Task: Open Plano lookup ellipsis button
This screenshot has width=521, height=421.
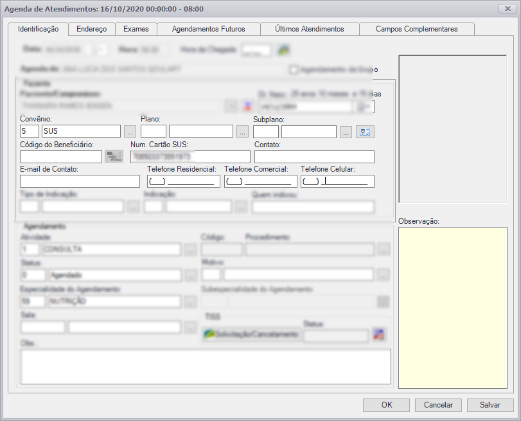Action: (x=242, y=131)
